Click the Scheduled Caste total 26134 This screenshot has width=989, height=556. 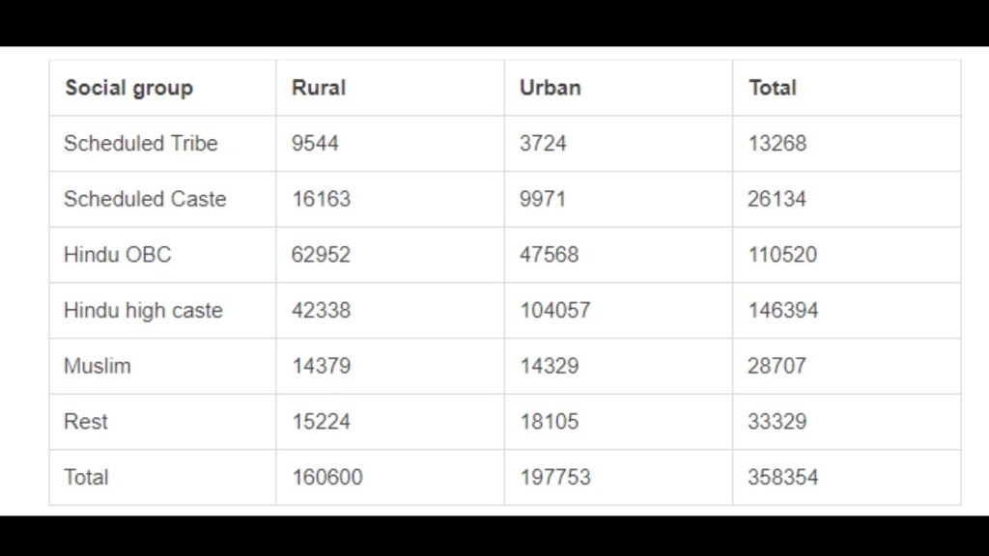pyautogui.click(x=777, y=200)
